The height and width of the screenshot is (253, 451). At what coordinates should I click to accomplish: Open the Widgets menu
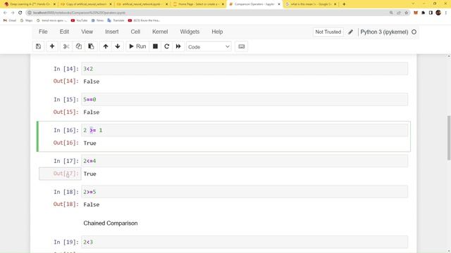pyautogui.click(x=190, y=32)
